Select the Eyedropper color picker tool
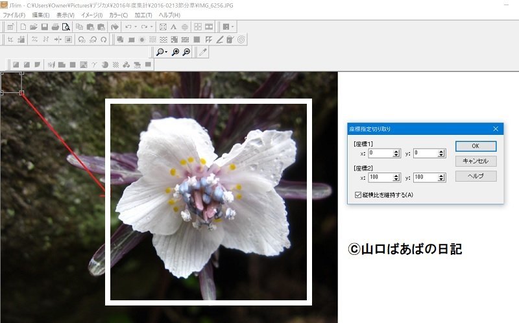 [x=203, y=52]
